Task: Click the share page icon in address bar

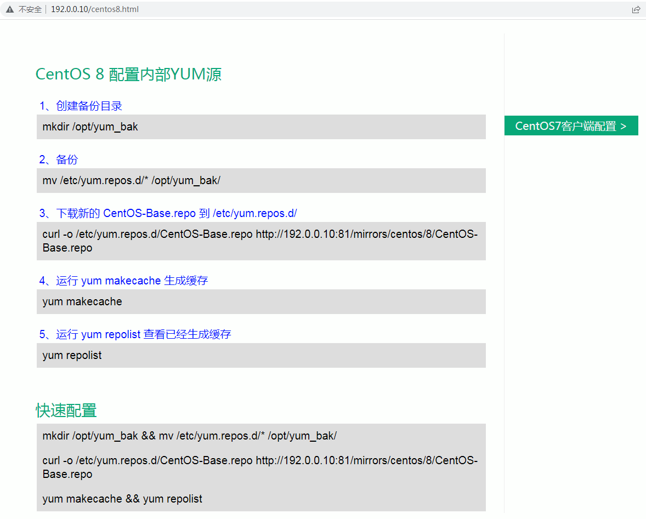Action: pos(636,9)
